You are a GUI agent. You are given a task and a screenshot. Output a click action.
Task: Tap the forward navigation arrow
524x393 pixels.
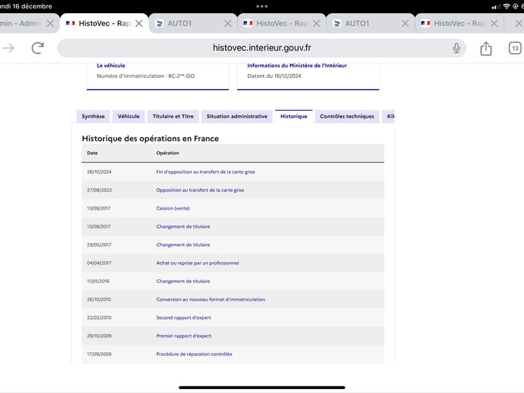9,48
